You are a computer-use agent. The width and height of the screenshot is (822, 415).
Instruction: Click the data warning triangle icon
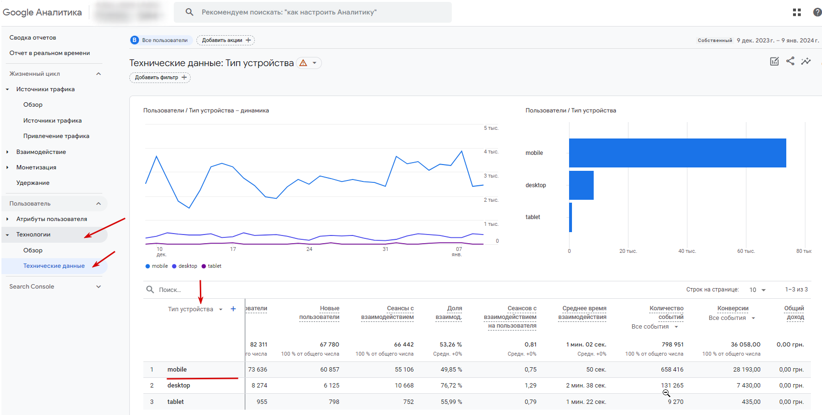[x=303, y=63]
